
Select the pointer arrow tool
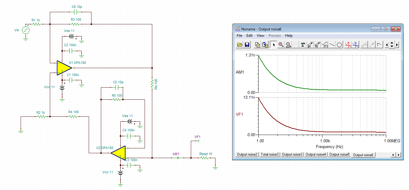click(274, 45)
